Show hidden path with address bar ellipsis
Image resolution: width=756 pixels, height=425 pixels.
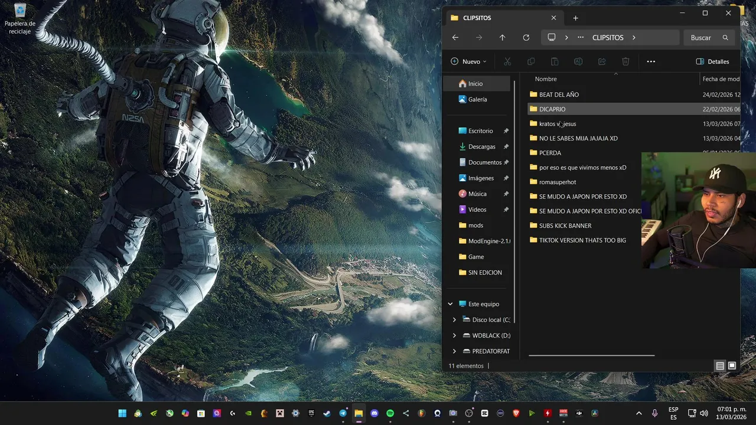[x=582, y=37]
